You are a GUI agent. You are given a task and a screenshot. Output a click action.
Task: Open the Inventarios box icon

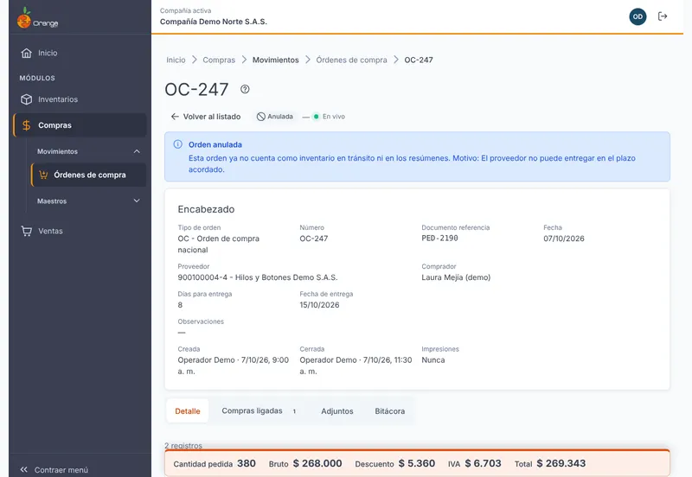pos(27,99)
